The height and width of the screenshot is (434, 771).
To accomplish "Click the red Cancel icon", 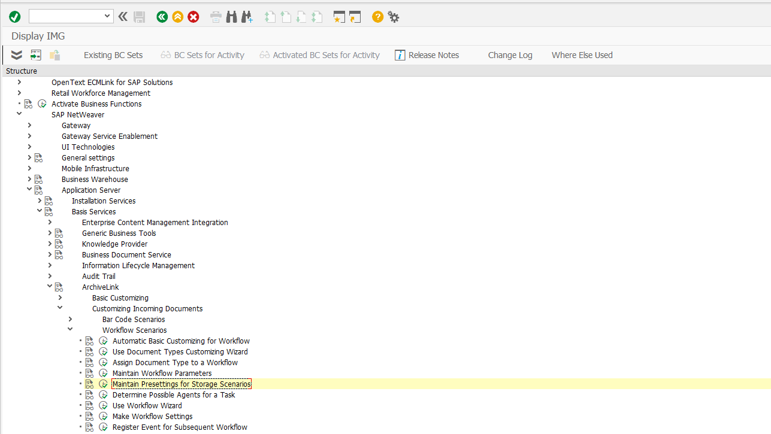I will [193, 17].
